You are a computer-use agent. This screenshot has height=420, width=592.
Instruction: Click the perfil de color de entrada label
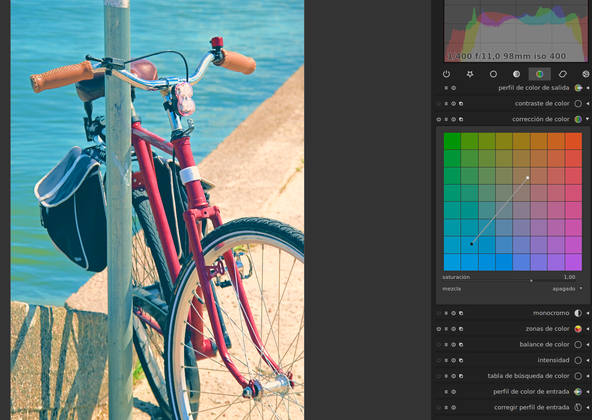tap(531, 392)
